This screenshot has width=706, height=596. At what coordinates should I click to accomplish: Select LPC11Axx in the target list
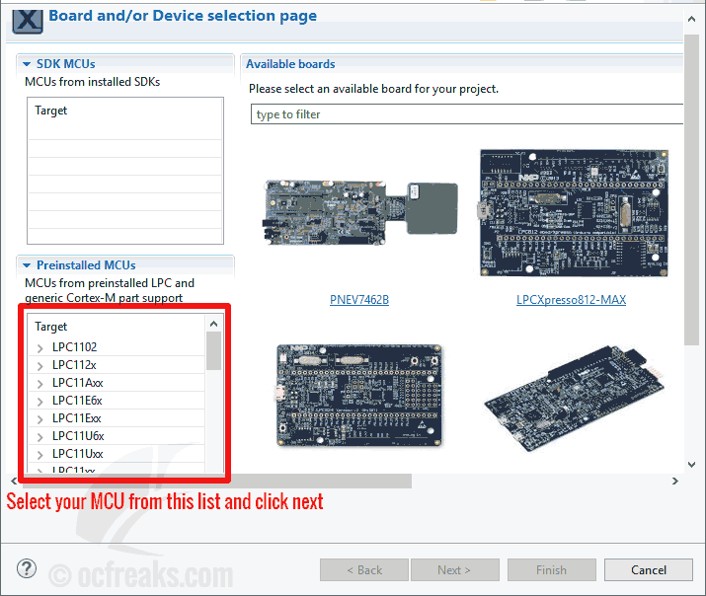(77, 383)
